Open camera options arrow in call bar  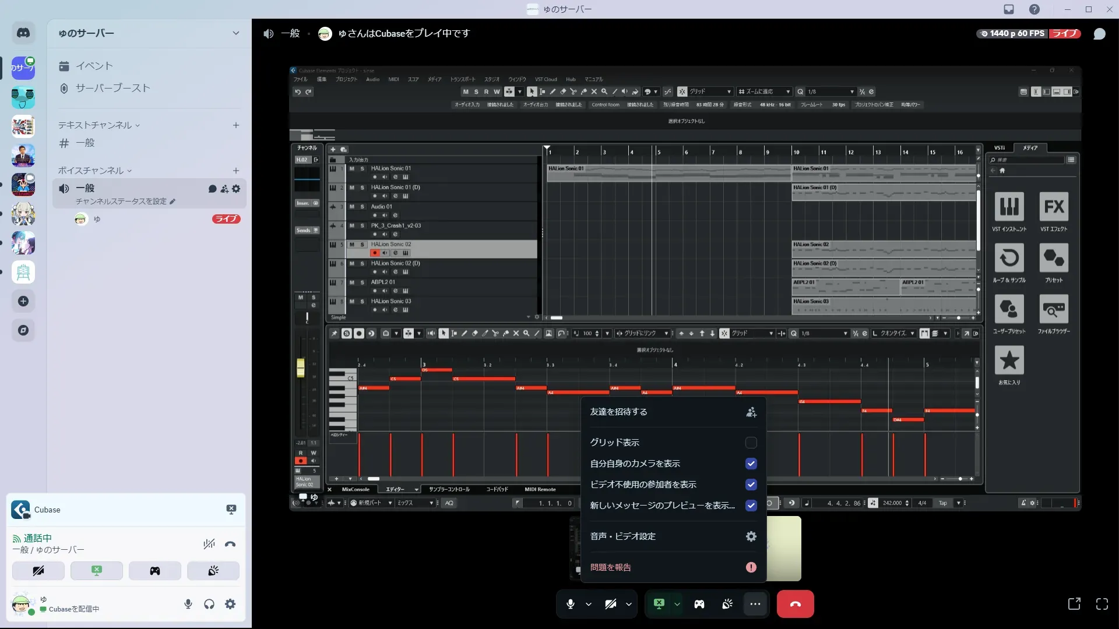[x=628, y=604]
